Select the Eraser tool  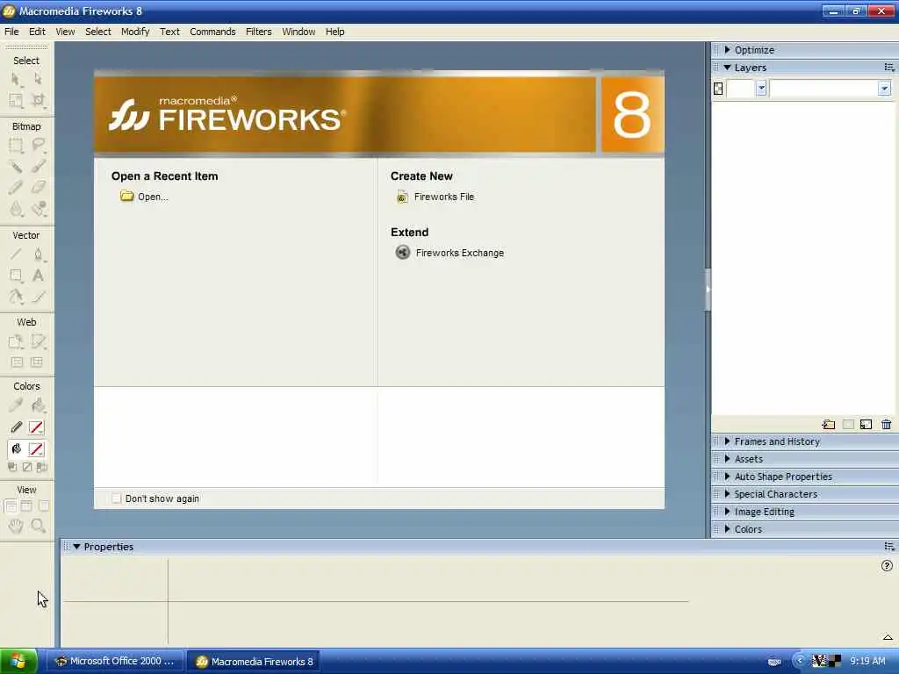[x=38, y=188]
